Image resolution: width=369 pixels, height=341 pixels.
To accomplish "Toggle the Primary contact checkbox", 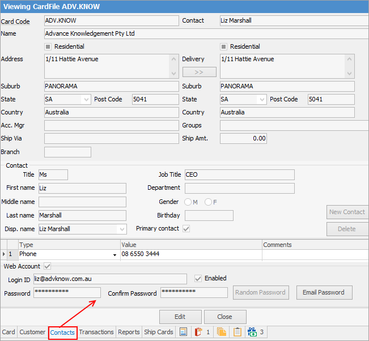I will 186,229.
